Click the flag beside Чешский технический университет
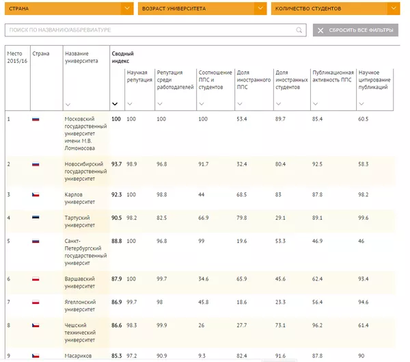The width and height of the screenshot is (410, 362). pyautogui.click(x=36, y=325)
